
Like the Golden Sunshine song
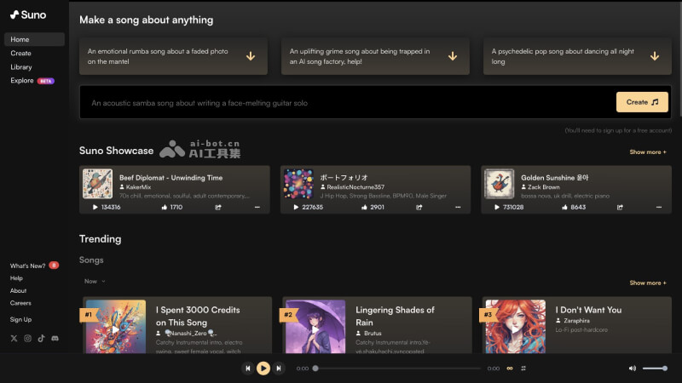[x=564, y=207]
